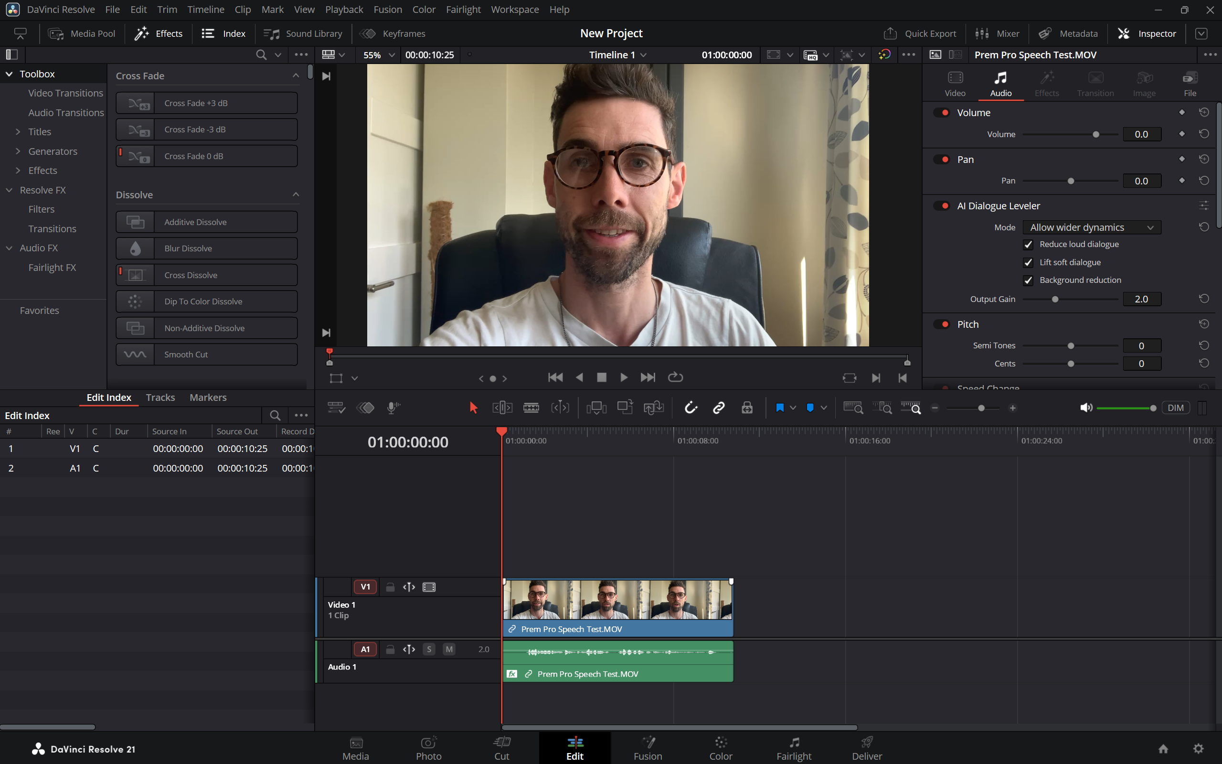Solo the Audio 1 track
Screen dimensions: 1222x764
(x=429, y=649)
